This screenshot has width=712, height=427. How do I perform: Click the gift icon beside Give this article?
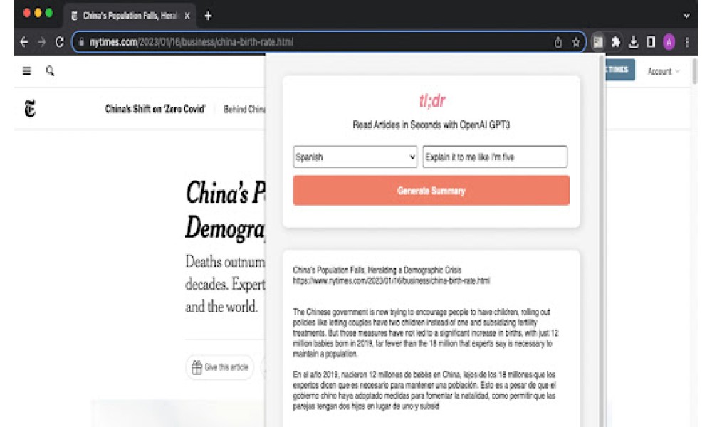pyautogui.click(x=197, y=367)
